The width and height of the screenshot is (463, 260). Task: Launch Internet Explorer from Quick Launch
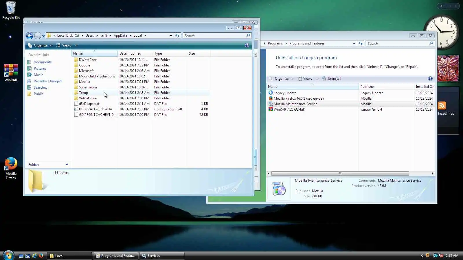tap(34, 256)
